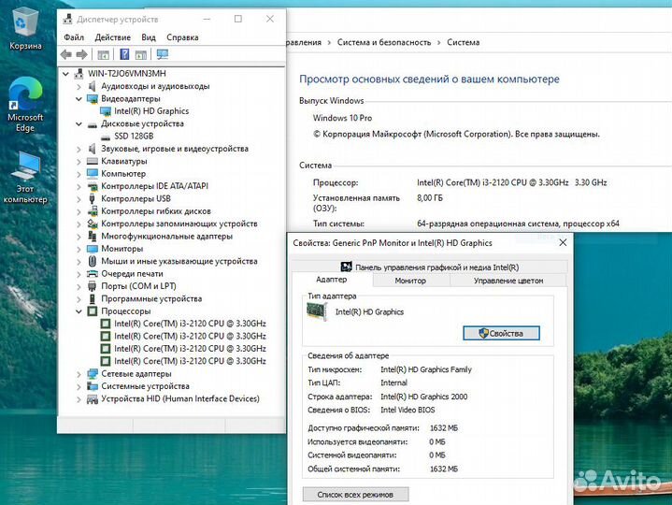Open Панель управления графикой и медиа Intel(R) tab
The image size is (672, 505).
click(429, 267)
